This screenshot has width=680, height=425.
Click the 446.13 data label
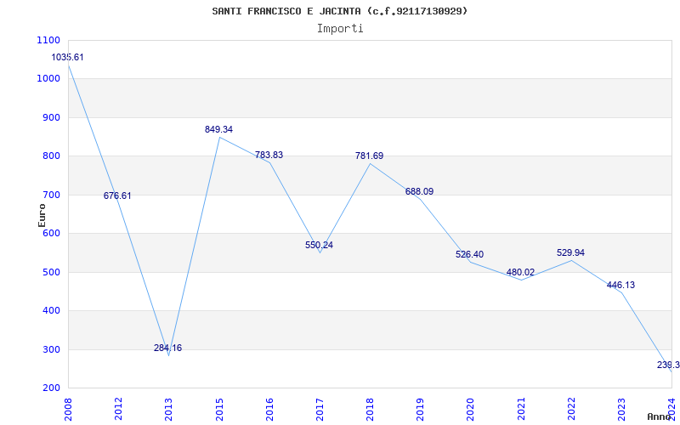click(x=620, y=285)
